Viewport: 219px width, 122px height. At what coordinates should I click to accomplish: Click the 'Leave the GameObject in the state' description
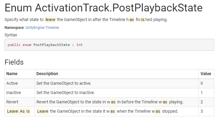coord(107,111)
